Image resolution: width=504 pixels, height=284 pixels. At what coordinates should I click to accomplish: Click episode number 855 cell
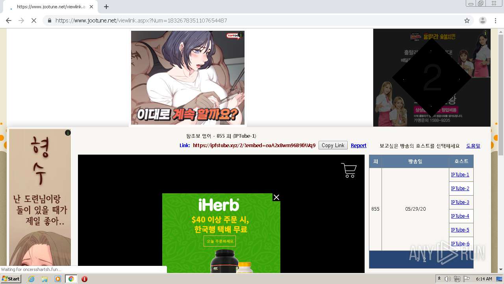click(x=375, y=209)
